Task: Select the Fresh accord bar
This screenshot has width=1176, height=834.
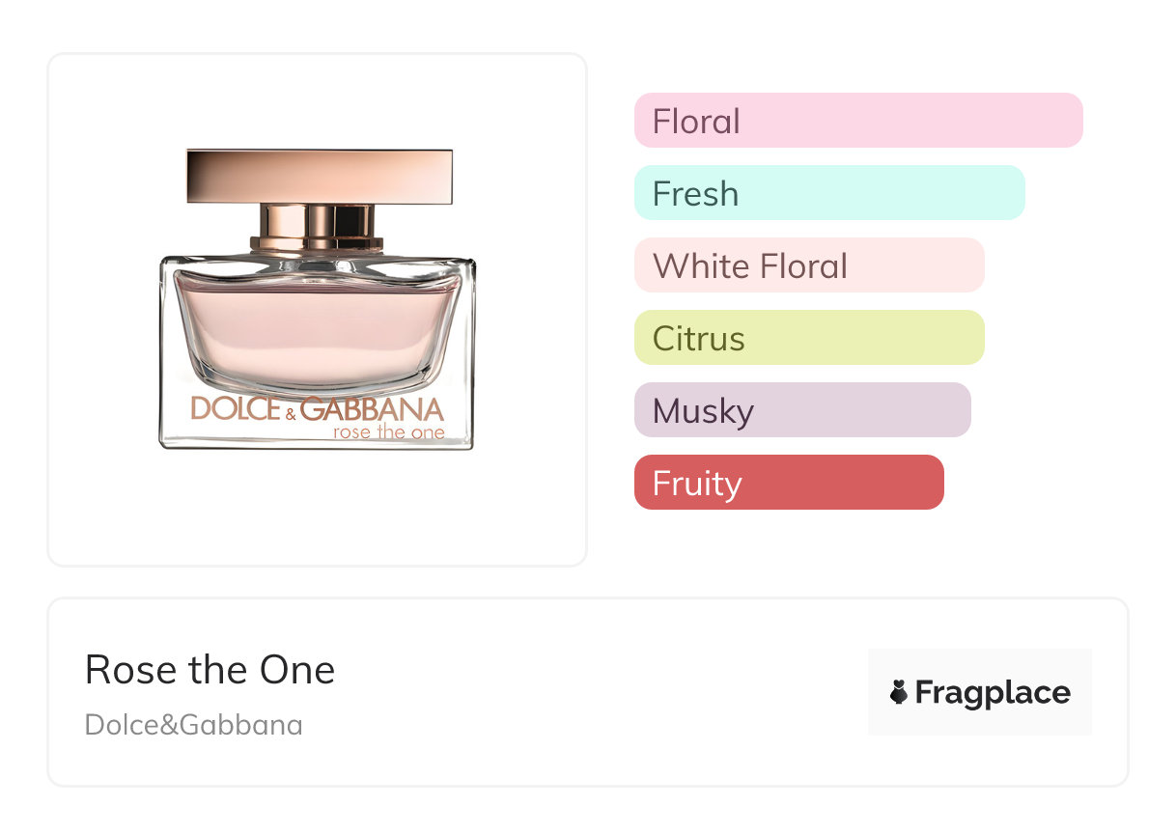Action: point(828,193)
